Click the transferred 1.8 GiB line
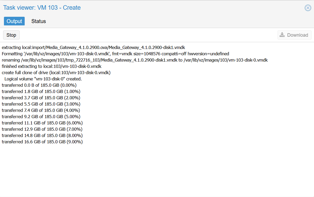This screenshot has width=314, height=197. [x=41, y=91]
